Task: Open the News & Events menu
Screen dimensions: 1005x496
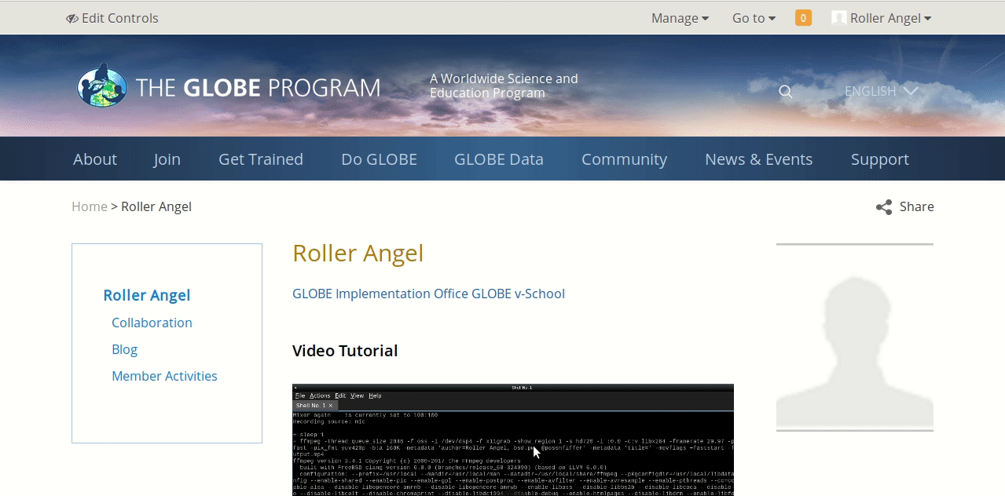Action: (x=759, y=159)
